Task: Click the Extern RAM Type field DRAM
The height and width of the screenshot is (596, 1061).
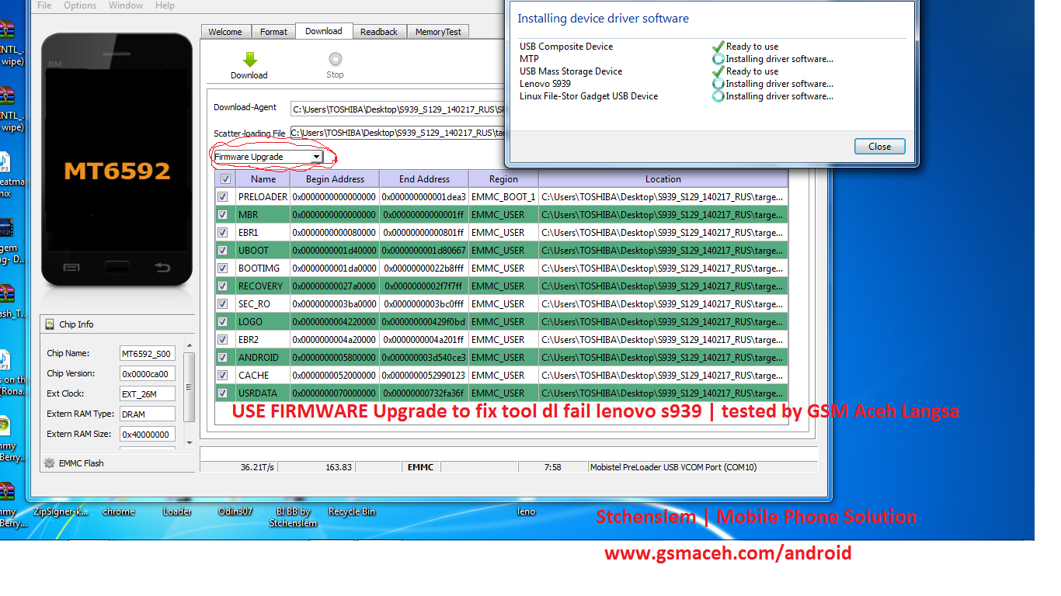Action: tap(147, 414)
